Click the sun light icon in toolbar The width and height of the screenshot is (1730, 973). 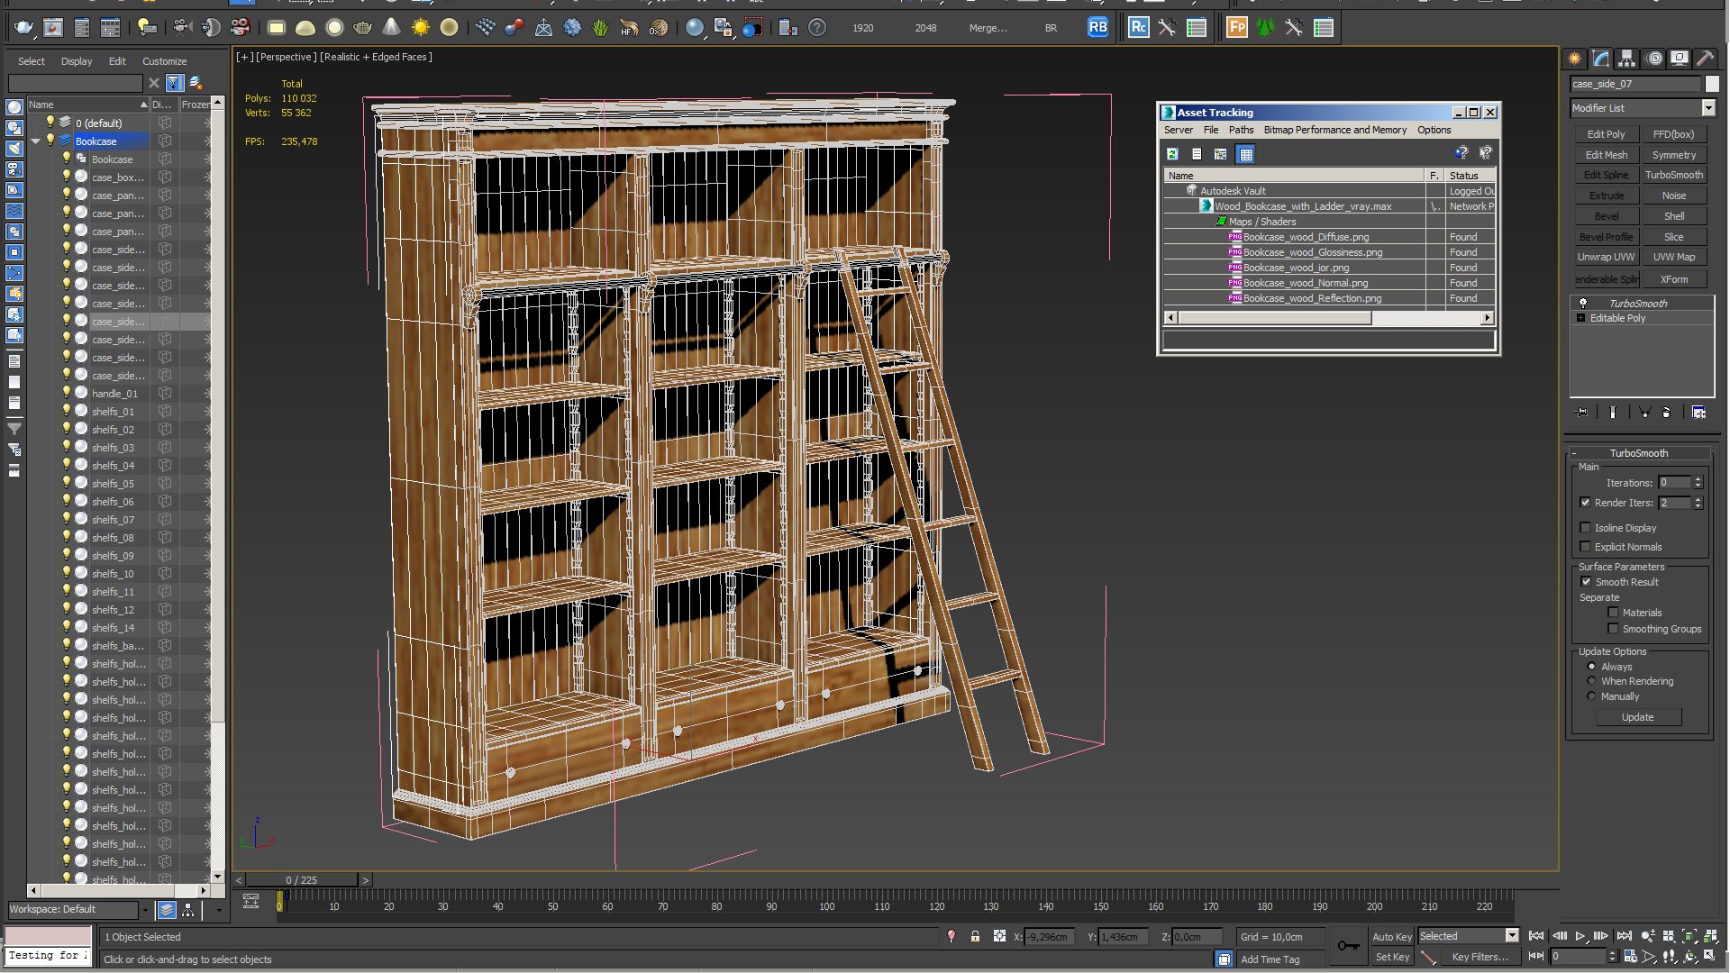pos(420,28)
